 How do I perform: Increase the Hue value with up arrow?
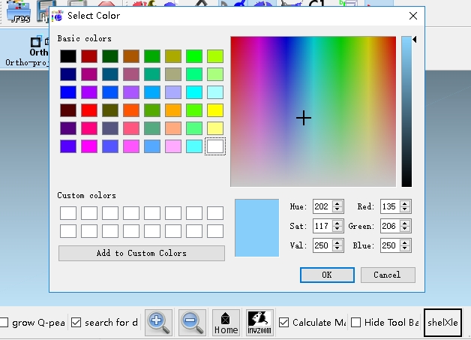(337, 203)
